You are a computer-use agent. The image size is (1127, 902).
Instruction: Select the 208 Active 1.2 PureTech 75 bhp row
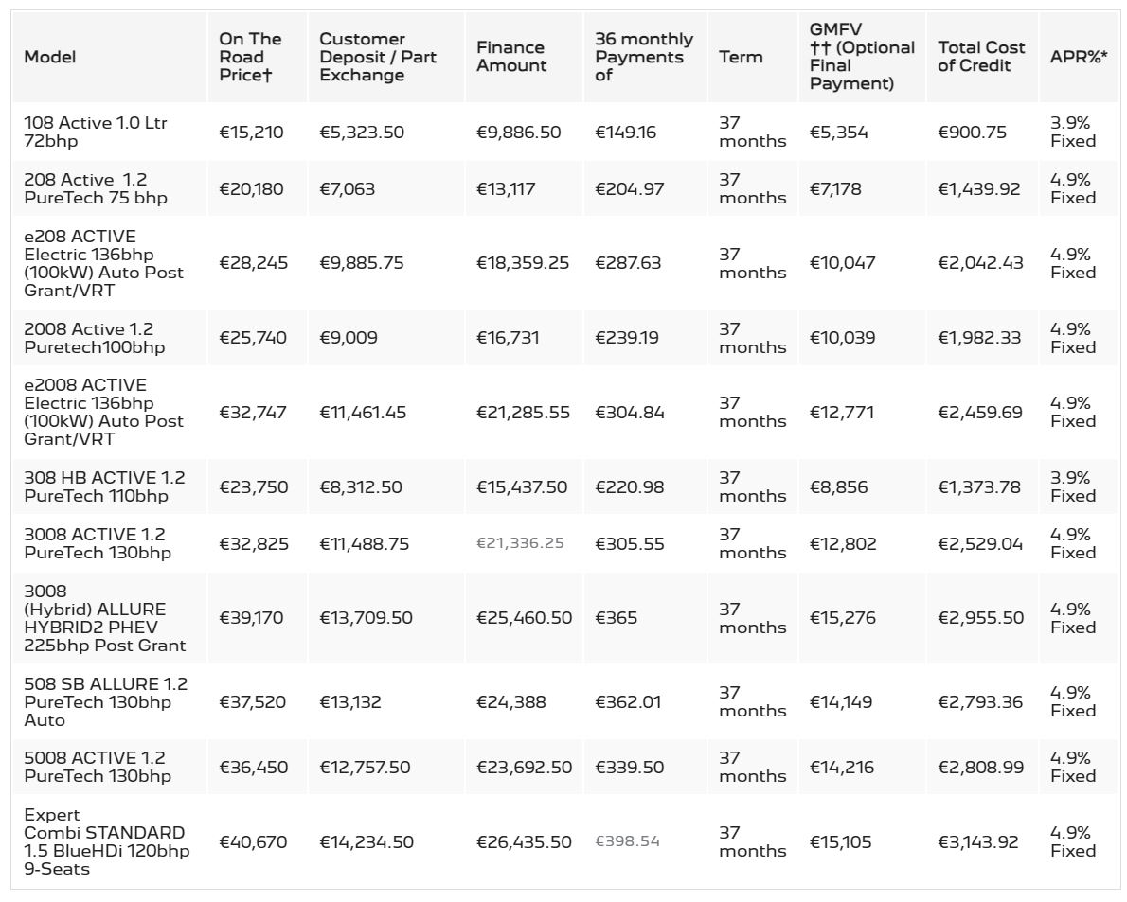click(565, 189)
